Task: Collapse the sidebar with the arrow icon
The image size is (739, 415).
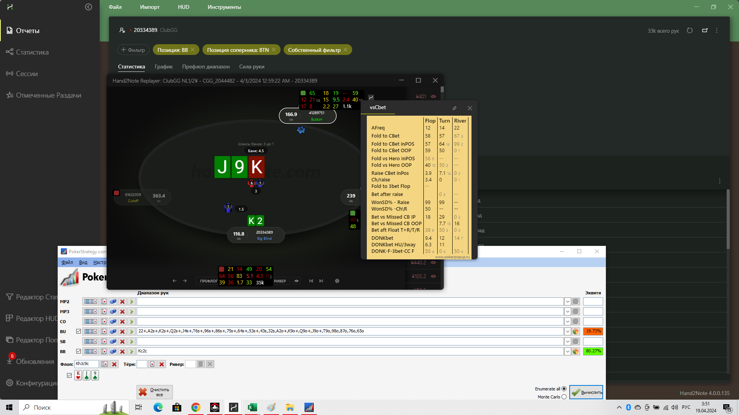Action: (89, 7)
